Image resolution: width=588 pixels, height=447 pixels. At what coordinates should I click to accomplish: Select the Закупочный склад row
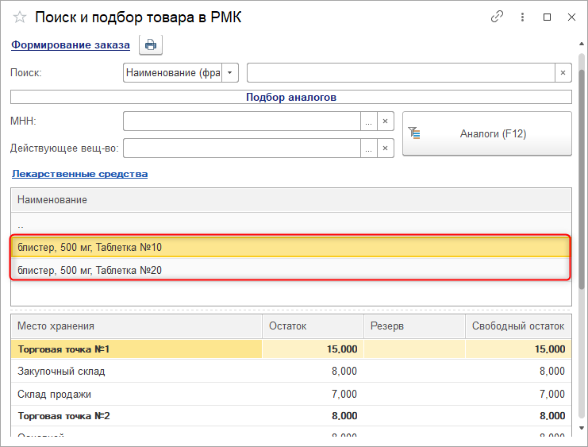[x=291, y=372]
